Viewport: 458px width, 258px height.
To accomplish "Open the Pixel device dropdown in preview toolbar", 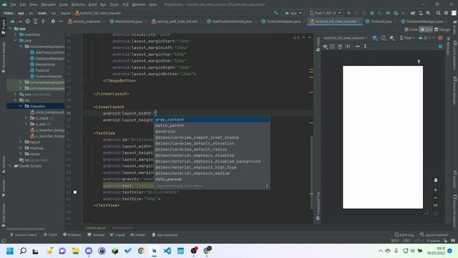I will click(407, 38).
